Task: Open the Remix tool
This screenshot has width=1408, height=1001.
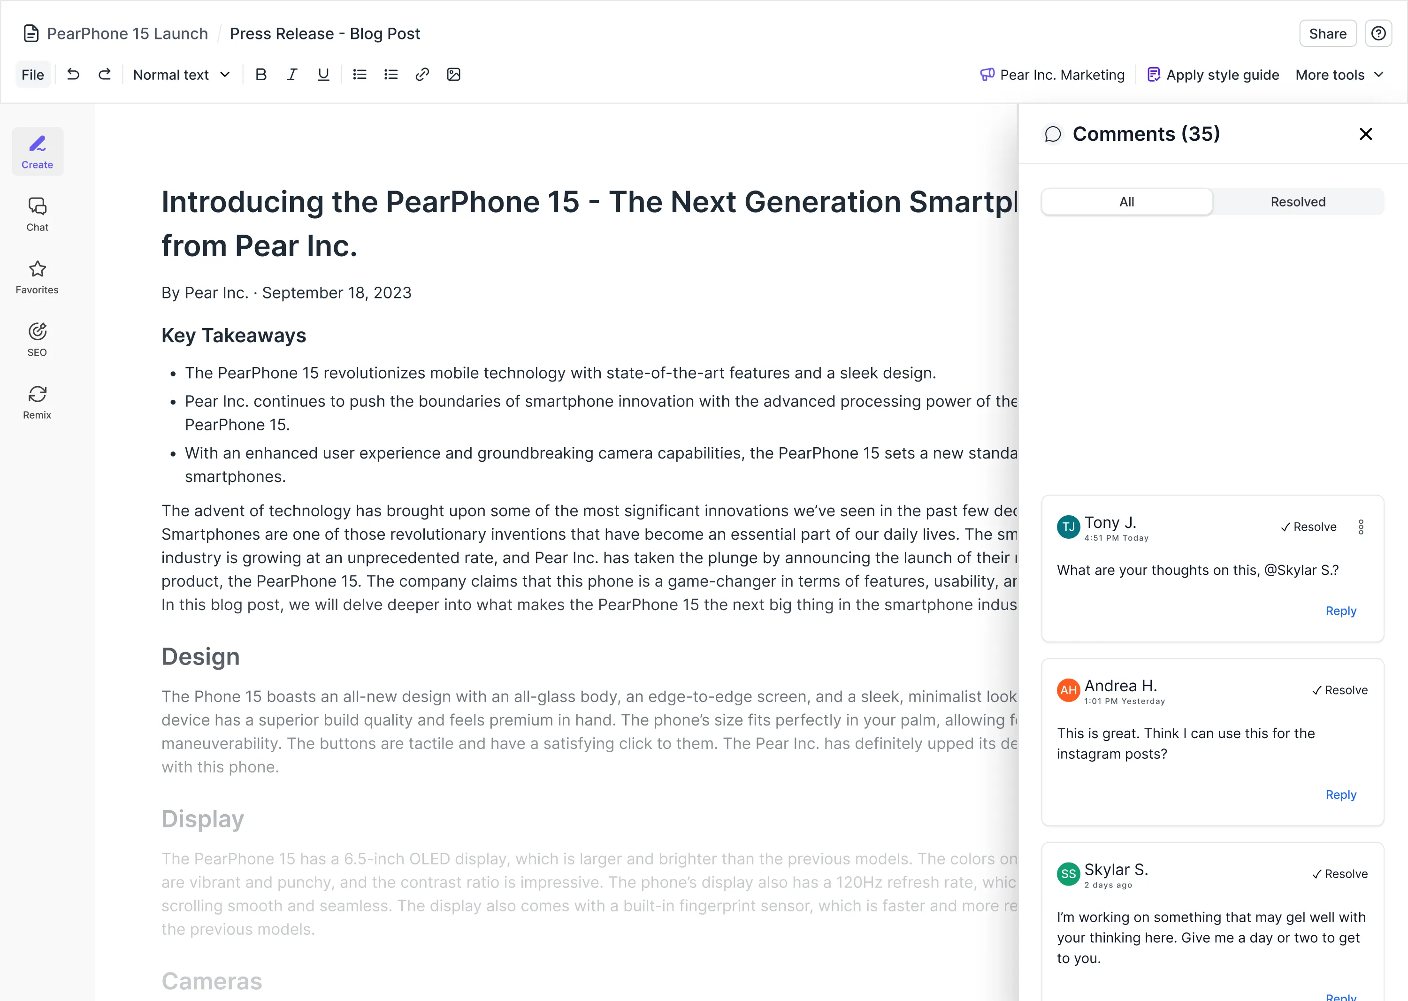Action: 37,401
